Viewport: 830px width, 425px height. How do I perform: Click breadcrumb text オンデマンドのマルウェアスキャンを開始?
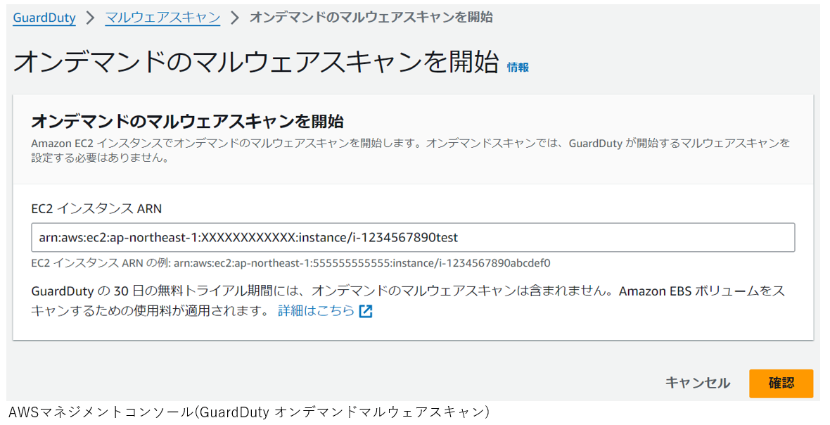pyautogui.click(x=371, y=18)
